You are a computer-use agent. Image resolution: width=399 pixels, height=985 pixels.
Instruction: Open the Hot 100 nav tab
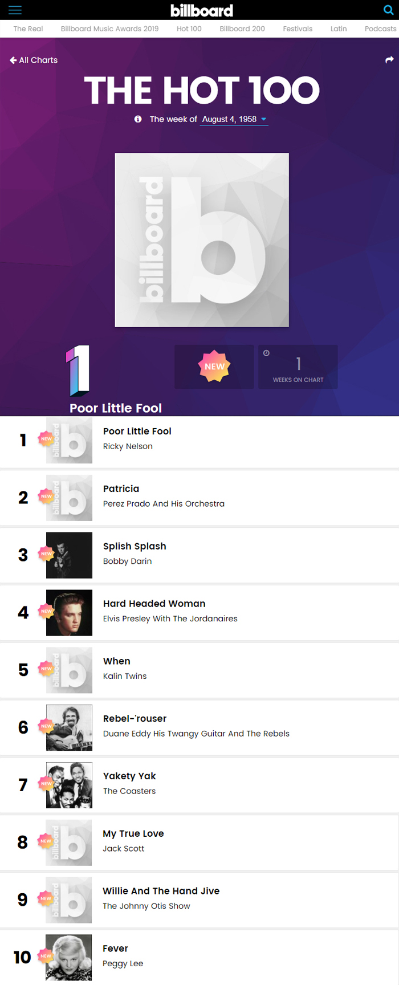pyautogui.click(x=189, y=29)
